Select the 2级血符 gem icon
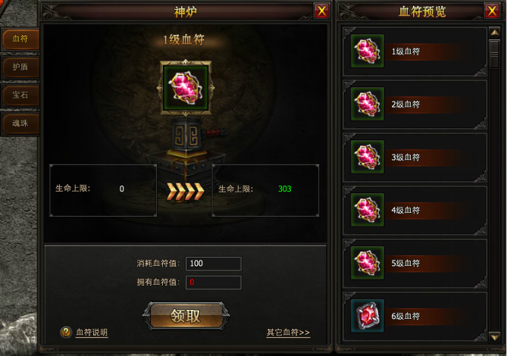The height and width of the screenshot is (356, 507). (x=368, y=104)
